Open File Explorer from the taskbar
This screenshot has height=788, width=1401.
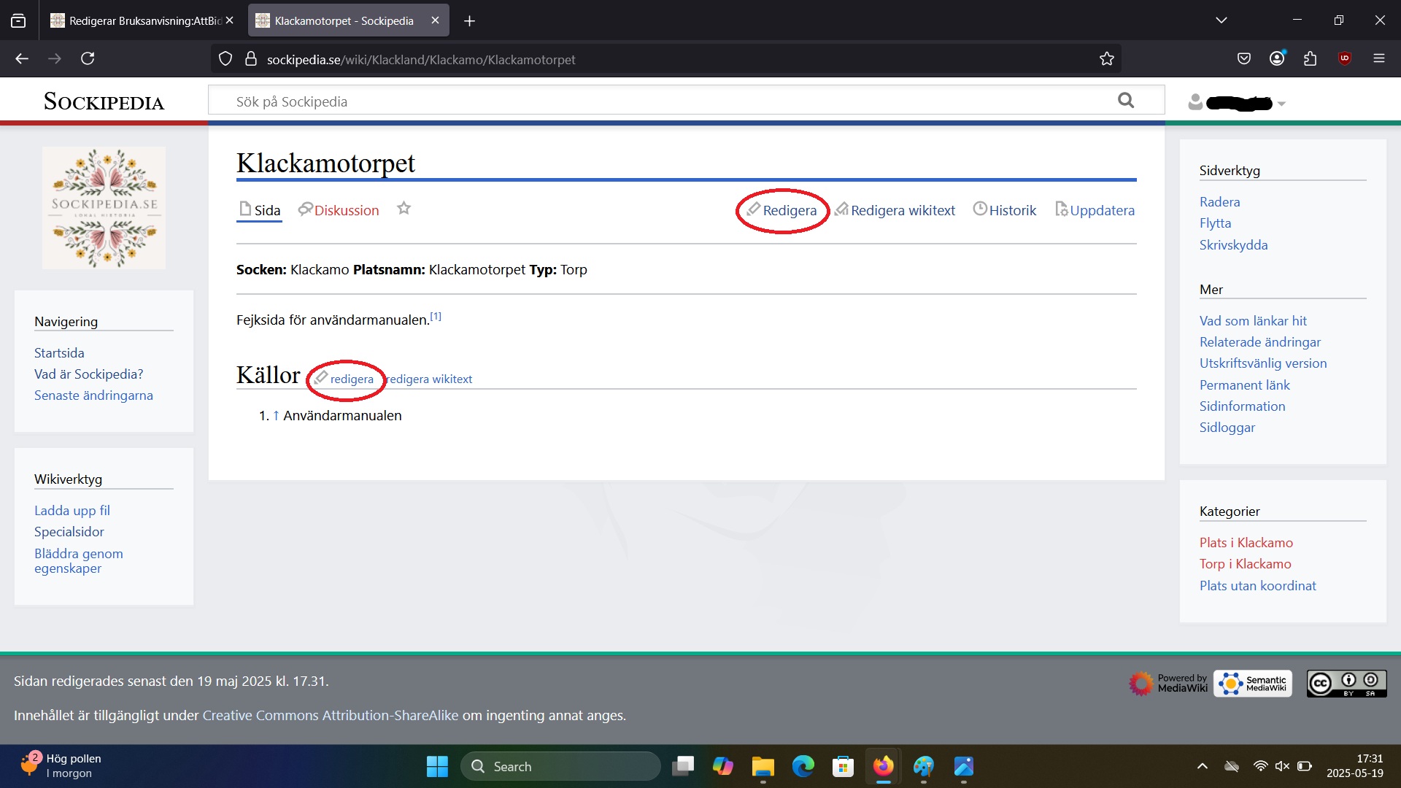click(x=763, y=766)
